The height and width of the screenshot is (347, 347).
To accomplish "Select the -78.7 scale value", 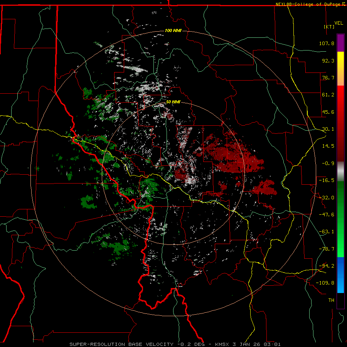I will click(327, 249).
